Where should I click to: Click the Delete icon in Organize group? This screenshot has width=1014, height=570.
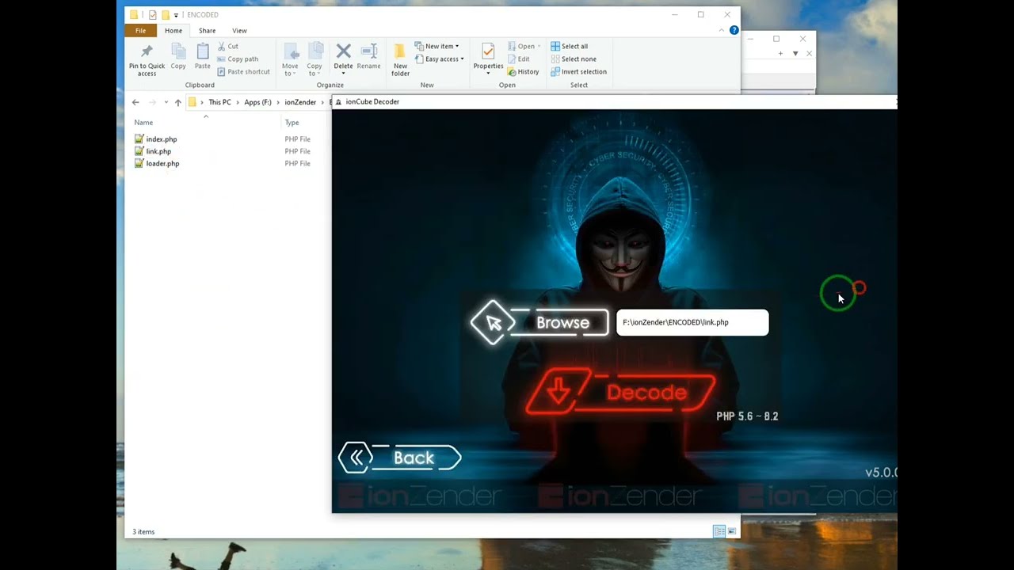point(343,52)
